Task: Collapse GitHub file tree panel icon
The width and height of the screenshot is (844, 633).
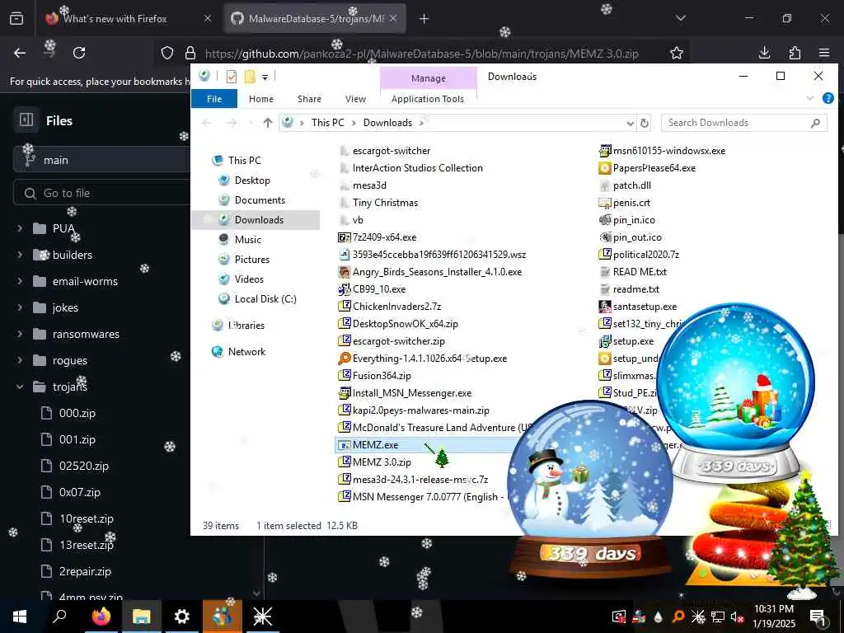Action: [26, 120]
